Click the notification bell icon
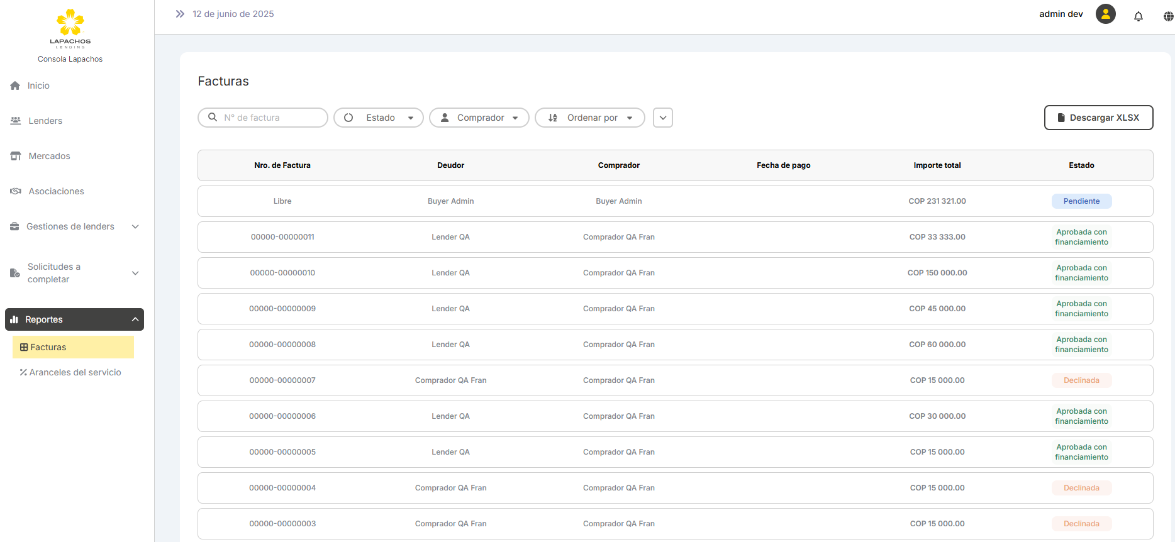The image size is (1175, 542). (x=1138, y=16)
